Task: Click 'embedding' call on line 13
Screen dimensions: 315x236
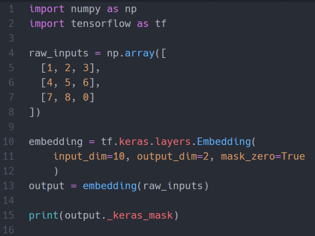Action: [110, 186]
